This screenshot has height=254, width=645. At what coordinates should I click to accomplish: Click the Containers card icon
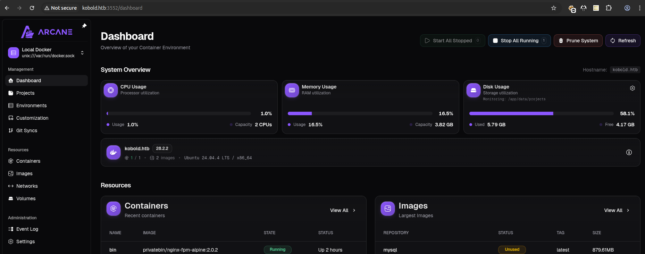(x=114, y=209)
